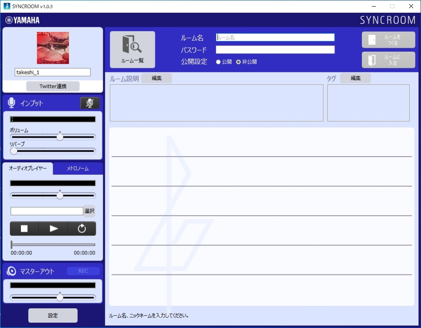The width and height of the screenshot is (421, 328).
Task: Click the input level meter
Action: pos(53,119)
